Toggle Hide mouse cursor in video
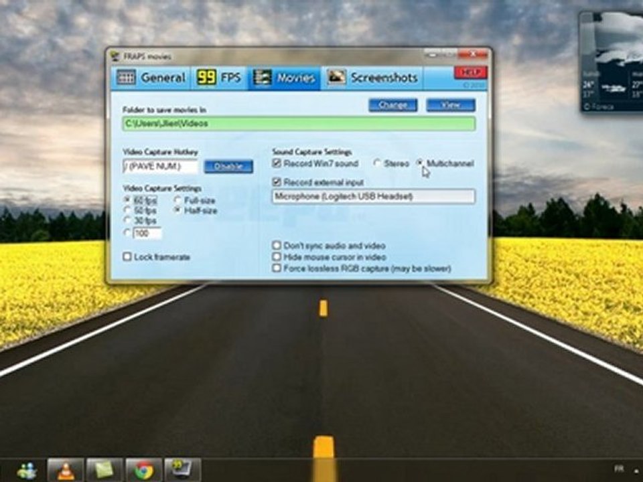This screenshot has height=482, width=643. pos(277,257)
